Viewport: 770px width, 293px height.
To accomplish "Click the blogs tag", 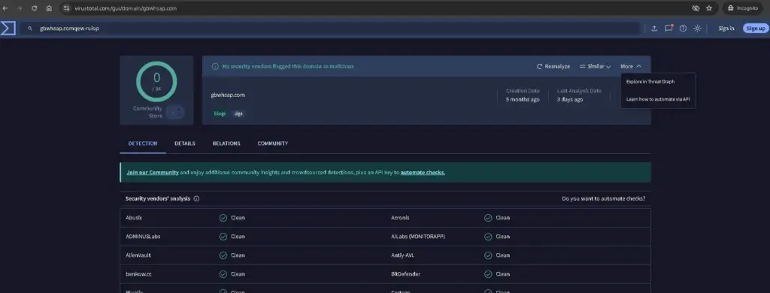I will (x=220, y=113).
